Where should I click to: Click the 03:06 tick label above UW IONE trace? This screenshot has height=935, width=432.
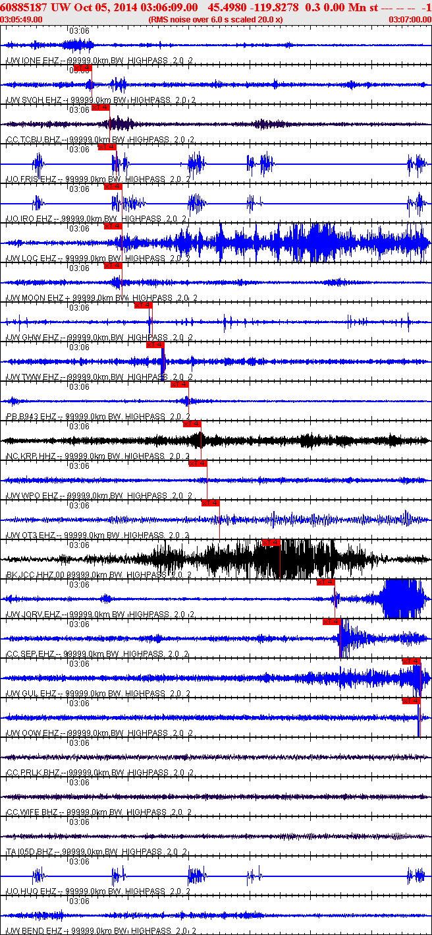tap(80, 31)
